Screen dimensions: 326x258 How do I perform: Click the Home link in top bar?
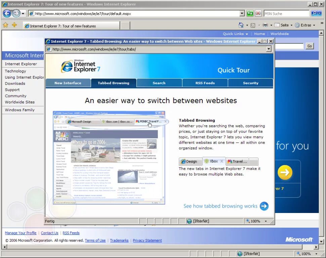[x=259, y=34]
